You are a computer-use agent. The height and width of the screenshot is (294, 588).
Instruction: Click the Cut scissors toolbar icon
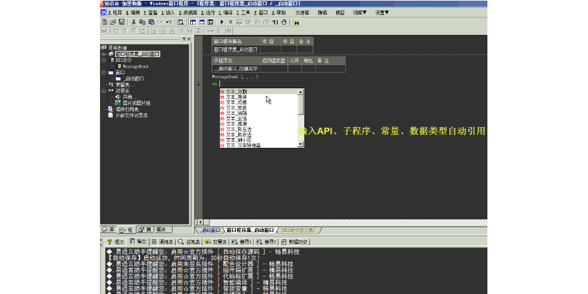point(133,21)
